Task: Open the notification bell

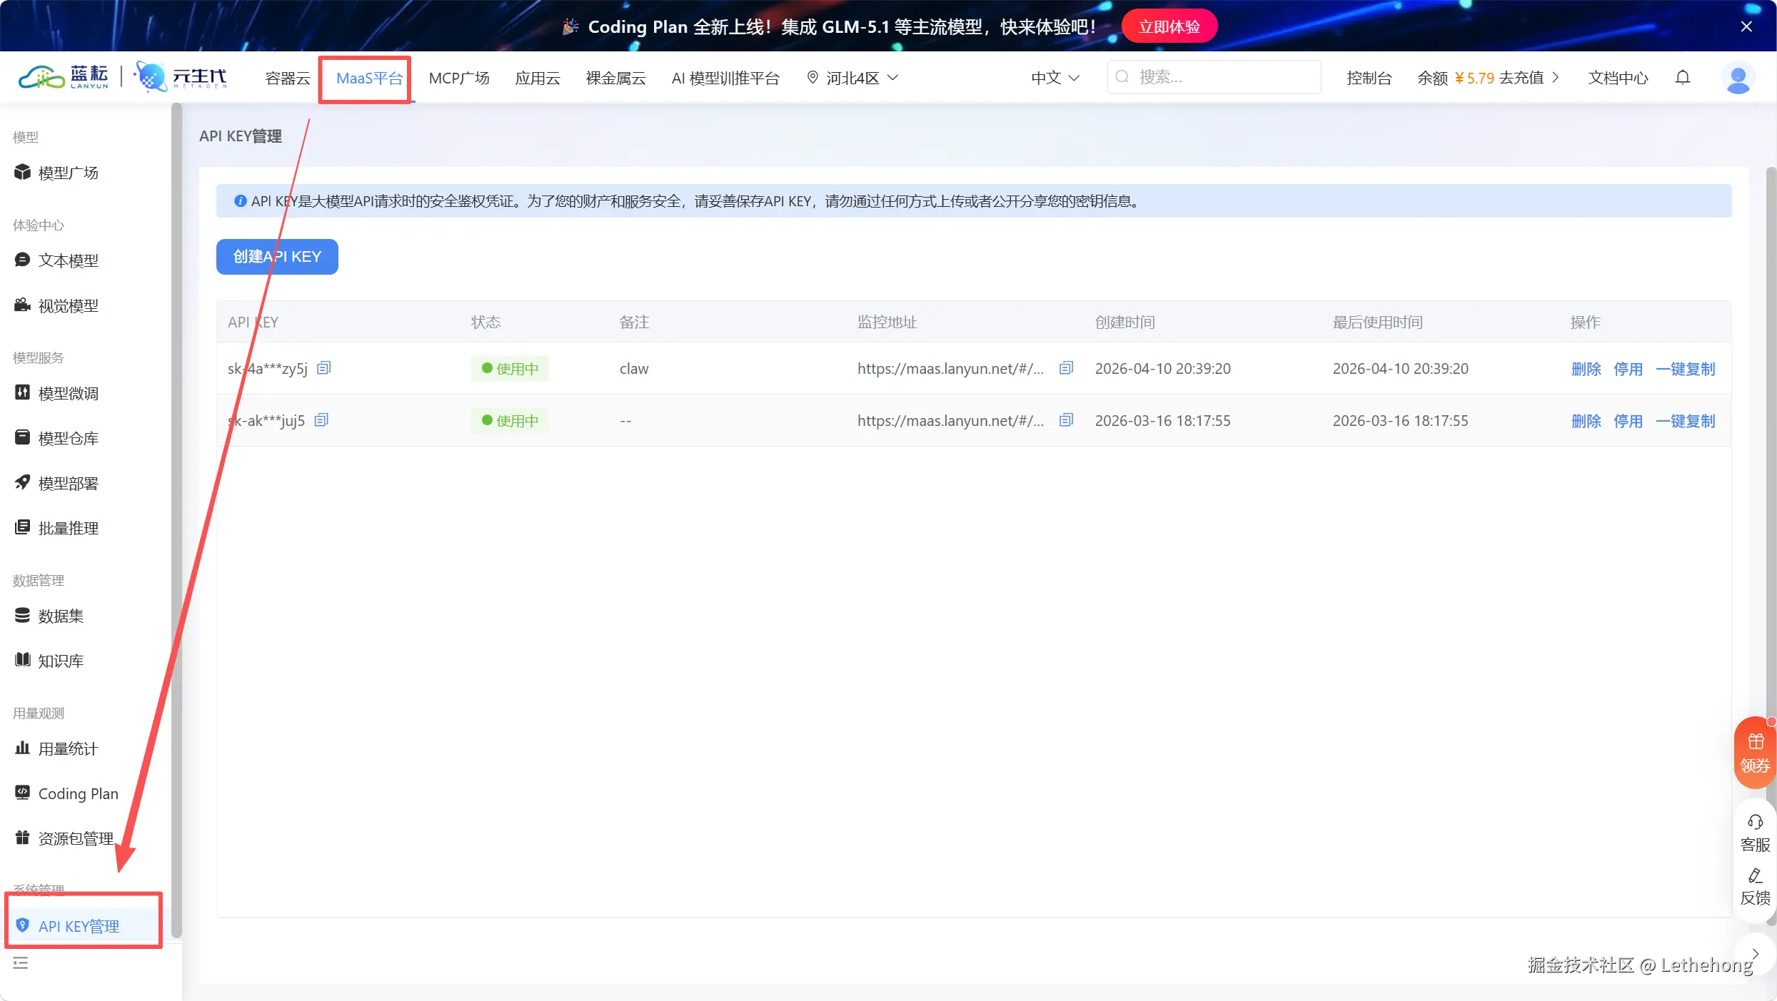Action: pyautogui.click(x=1683, y=78)
